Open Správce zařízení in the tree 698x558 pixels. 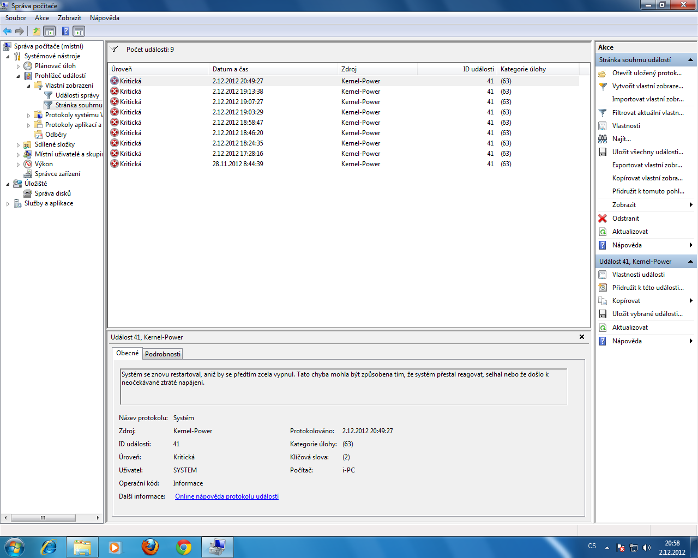click(x=57, y=174)
